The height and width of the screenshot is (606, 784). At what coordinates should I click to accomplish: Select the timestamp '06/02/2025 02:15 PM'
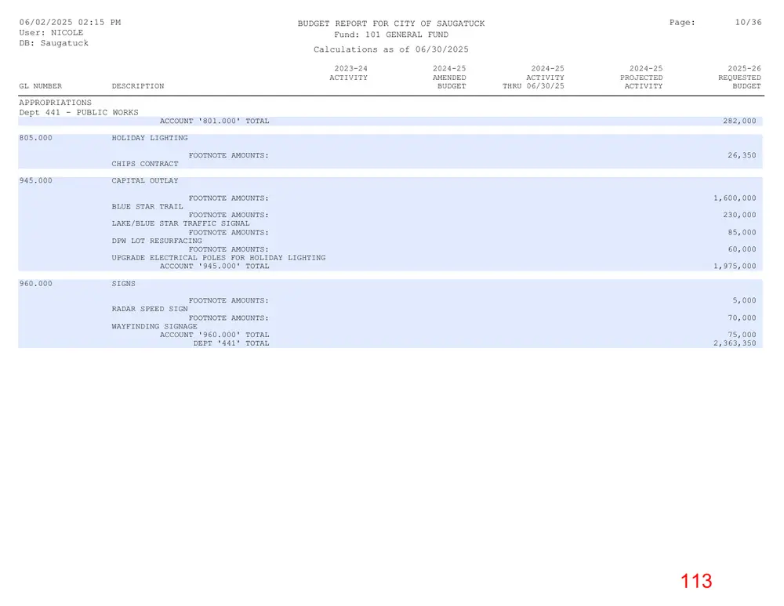70,23
